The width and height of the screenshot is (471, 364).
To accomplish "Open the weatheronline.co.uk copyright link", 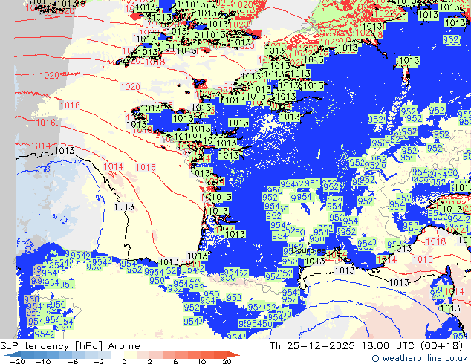I will click(420, 358).
